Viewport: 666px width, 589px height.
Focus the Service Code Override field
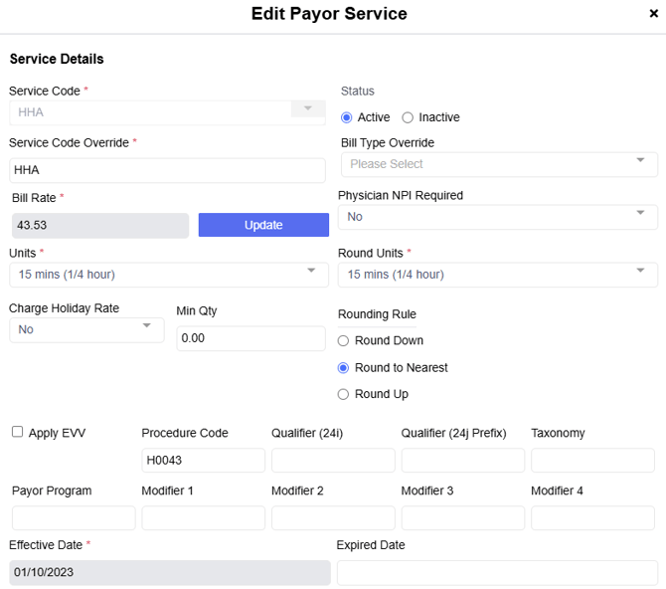167,170
